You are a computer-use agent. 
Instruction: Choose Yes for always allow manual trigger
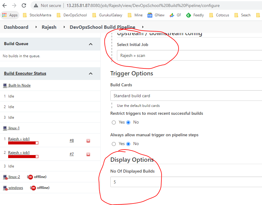(114, 144)
